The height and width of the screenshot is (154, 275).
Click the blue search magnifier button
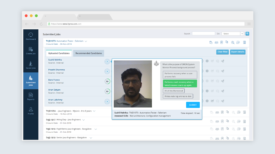(247, 34)
